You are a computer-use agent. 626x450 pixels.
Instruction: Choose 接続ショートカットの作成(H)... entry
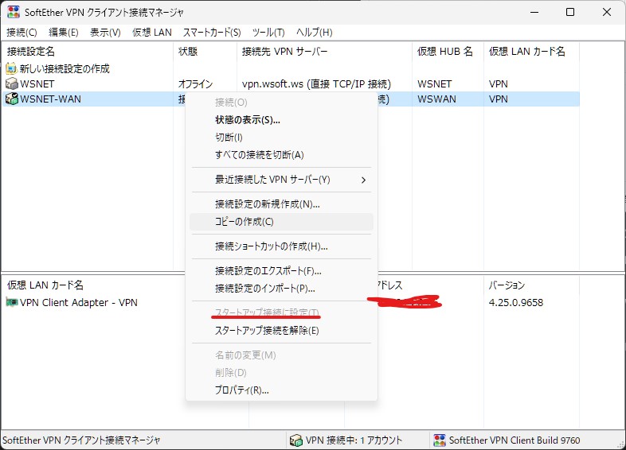[281, 246]
